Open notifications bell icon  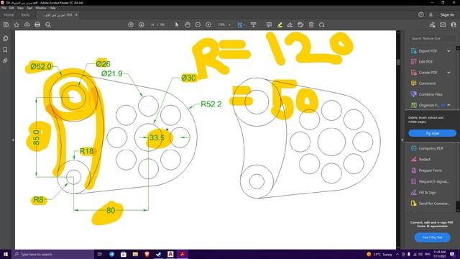tap(431, 14)
